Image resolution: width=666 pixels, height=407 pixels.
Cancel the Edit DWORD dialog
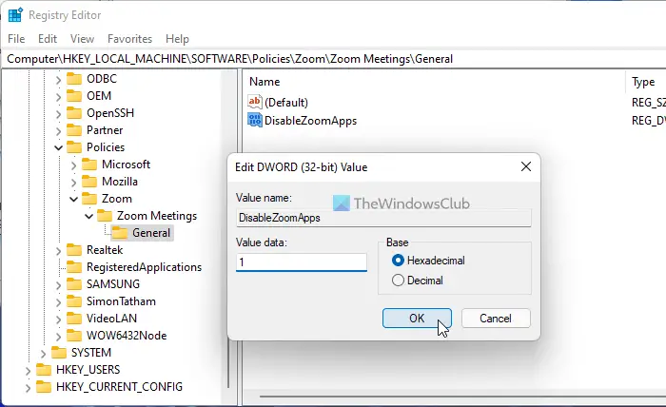click(496, 318)
